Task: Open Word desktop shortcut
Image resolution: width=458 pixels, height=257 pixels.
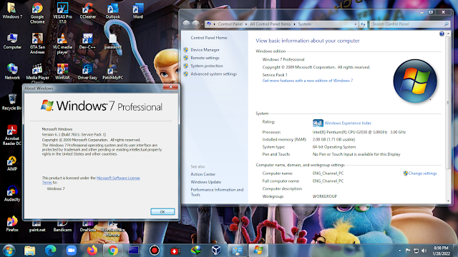Action: tap(138, 11)
